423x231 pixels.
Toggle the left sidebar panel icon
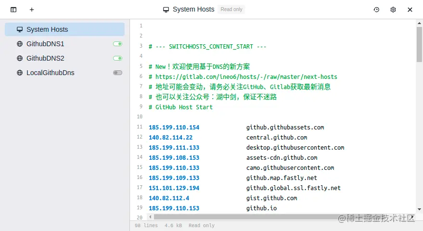click(13, 10)
